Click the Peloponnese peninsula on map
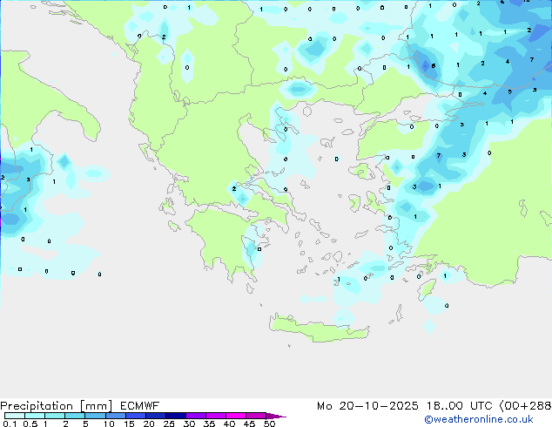552x427 pixels. click(222, 241)
